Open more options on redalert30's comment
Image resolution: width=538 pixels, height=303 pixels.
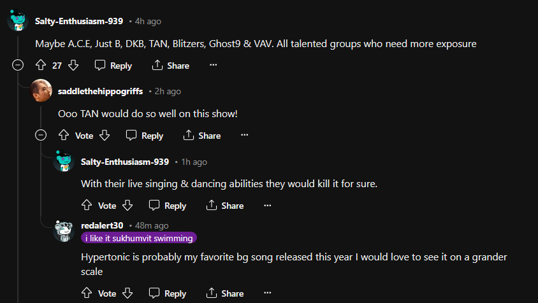coord(268,293)
